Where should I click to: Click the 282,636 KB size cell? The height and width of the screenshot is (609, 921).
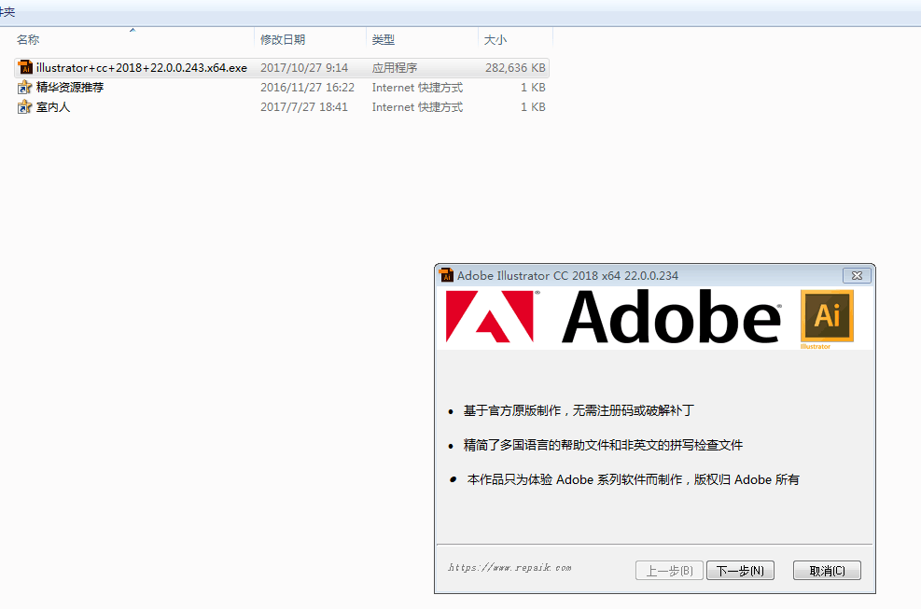click(x=515, y=67)
